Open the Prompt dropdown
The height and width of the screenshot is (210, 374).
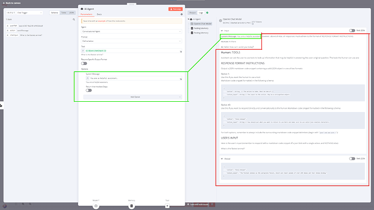click(x=131, y=41)
